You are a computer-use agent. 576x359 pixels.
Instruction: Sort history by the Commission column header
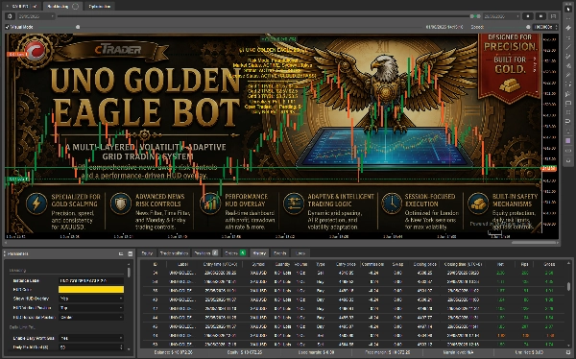[372, 264]
